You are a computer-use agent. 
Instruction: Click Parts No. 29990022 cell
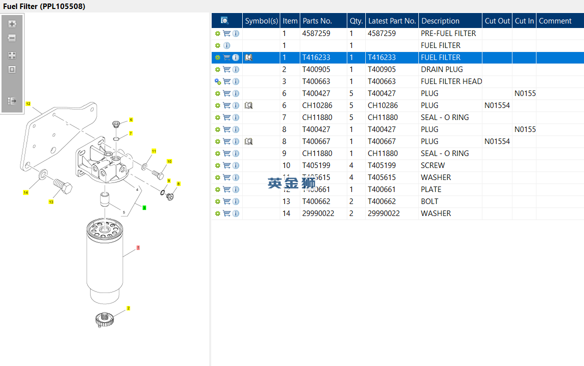[323, 213]
